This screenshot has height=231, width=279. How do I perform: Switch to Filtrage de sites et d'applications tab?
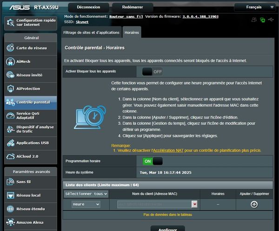tap(91, 32)
